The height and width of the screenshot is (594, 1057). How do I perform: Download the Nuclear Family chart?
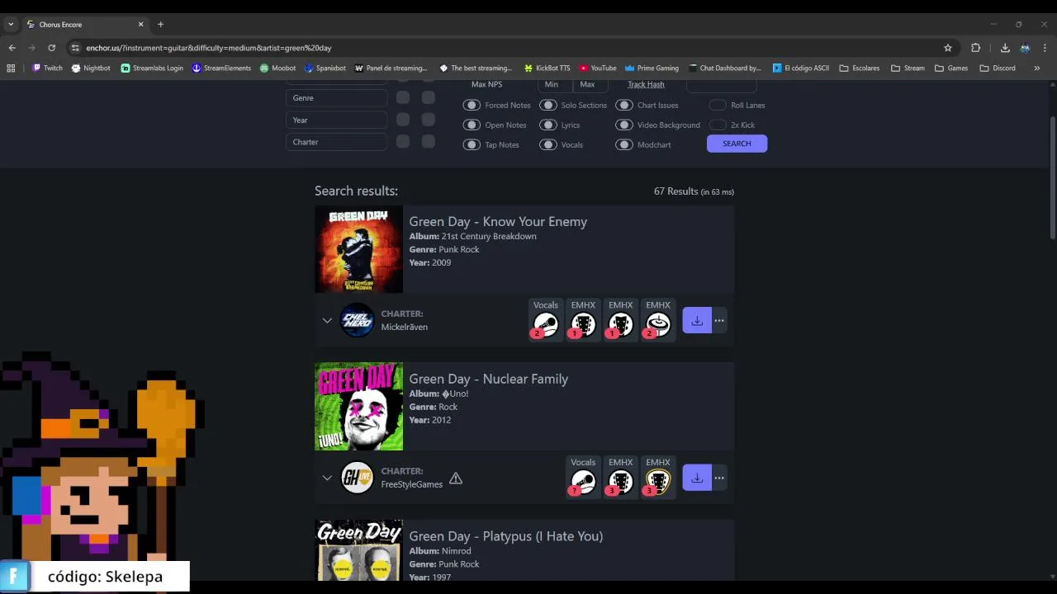coord(697,478)
